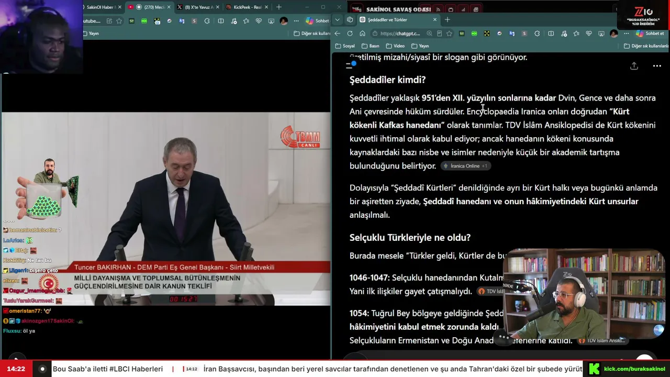Image resolution: width=670 pixels, height=377 pixels.
Task: Bookmark the ChatGPT page with the star
Action: coord(449,34)
